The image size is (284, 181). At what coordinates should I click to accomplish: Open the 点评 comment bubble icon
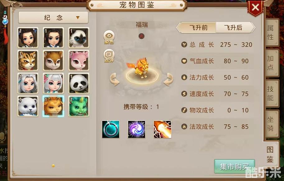click(x=109, y=56)
